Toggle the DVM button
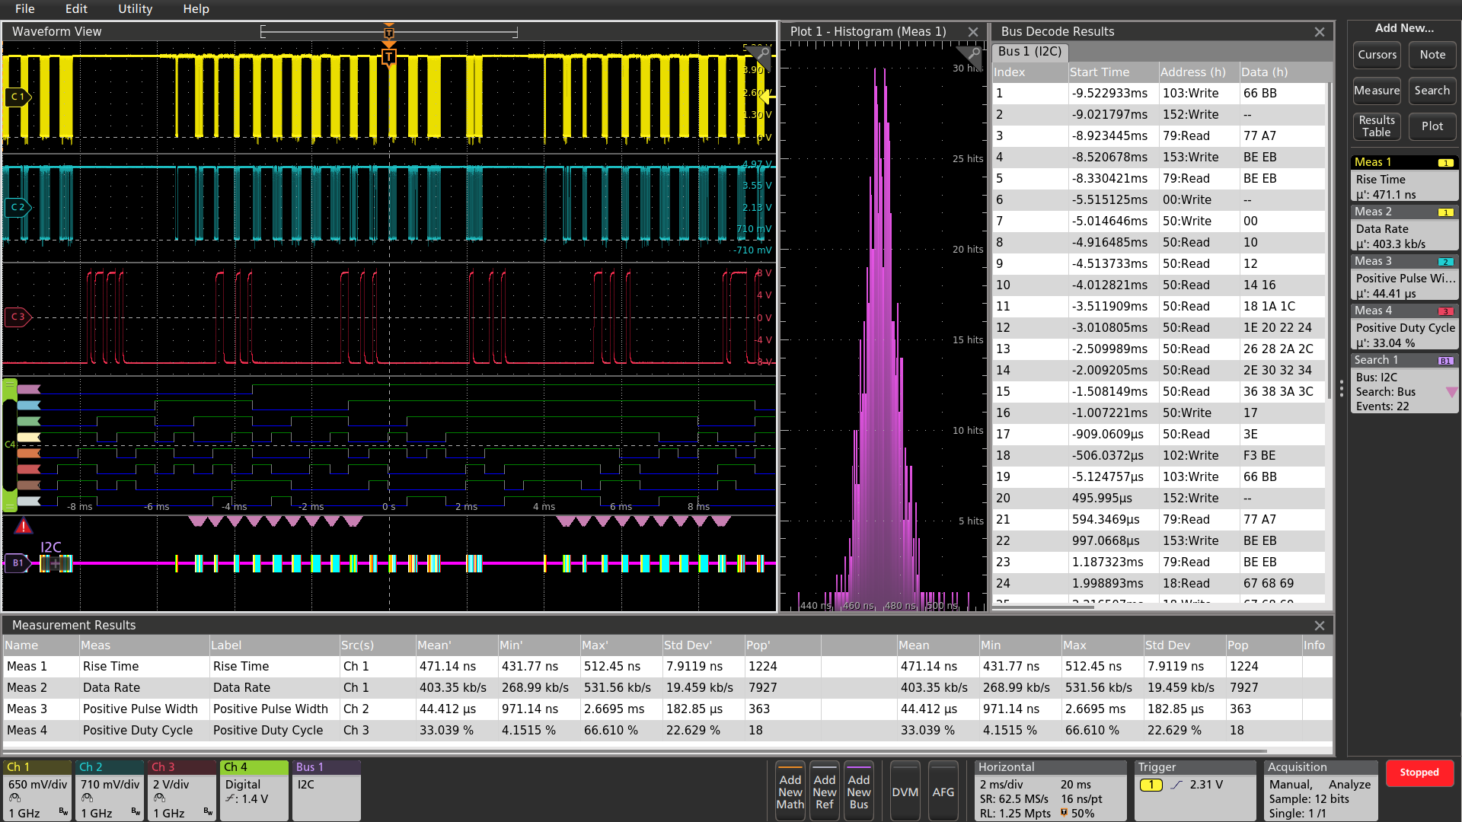This screenshot has width=1462, height=822. pos(905,792)
